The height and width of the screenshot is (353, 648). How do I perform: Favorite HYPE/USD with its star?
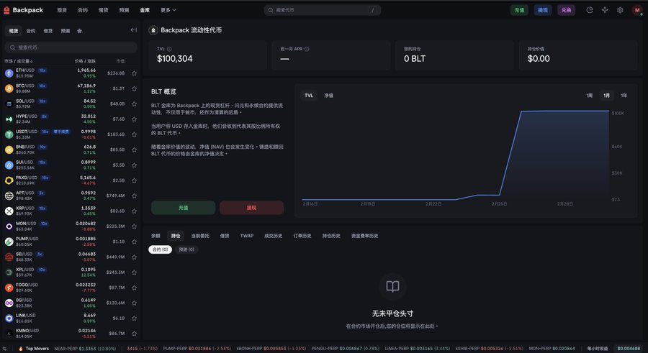[x=134, y=119]
